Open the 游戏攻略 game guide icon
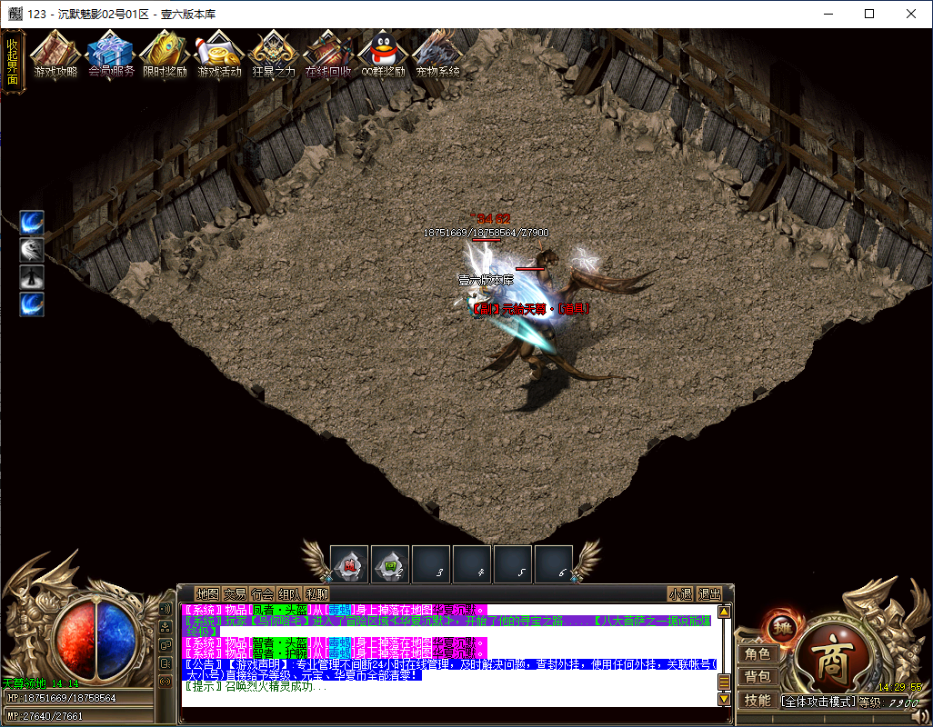The height and width of the screenshot is (727, 933). coord(55,55)
